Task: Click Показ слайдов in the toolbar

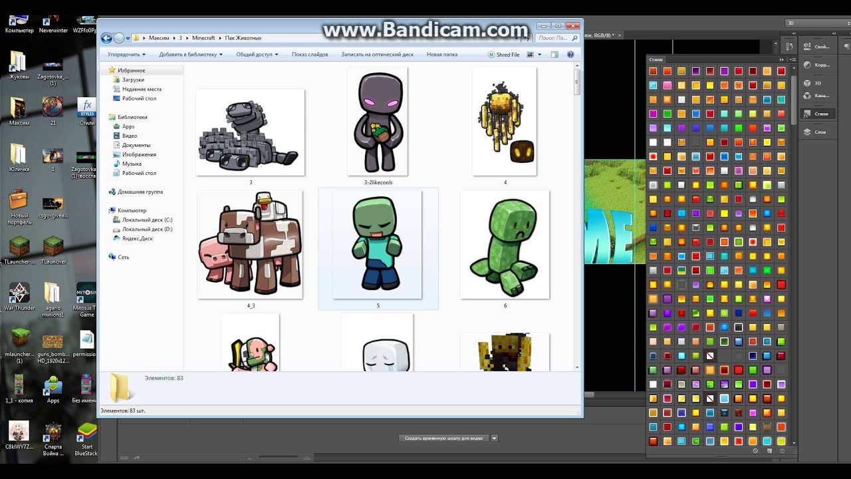Action: (310, 55)
